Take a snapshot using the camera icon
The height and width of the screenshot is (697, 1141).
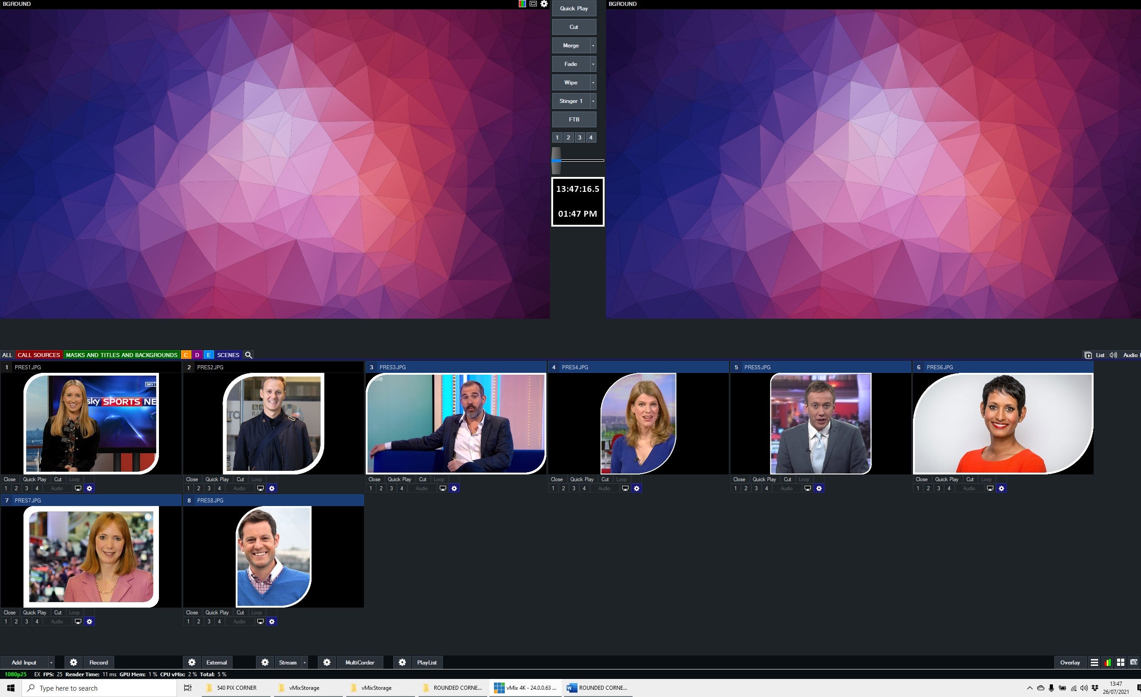click(1134, 662)
